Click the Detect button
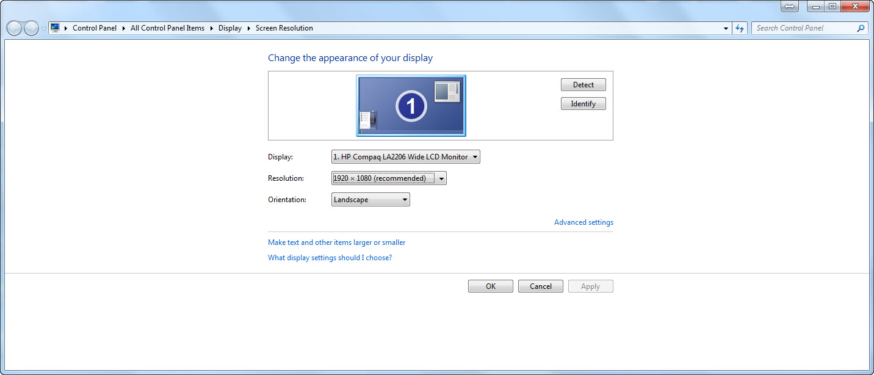This screenshot has height=375, width=874. coord(583,85)
